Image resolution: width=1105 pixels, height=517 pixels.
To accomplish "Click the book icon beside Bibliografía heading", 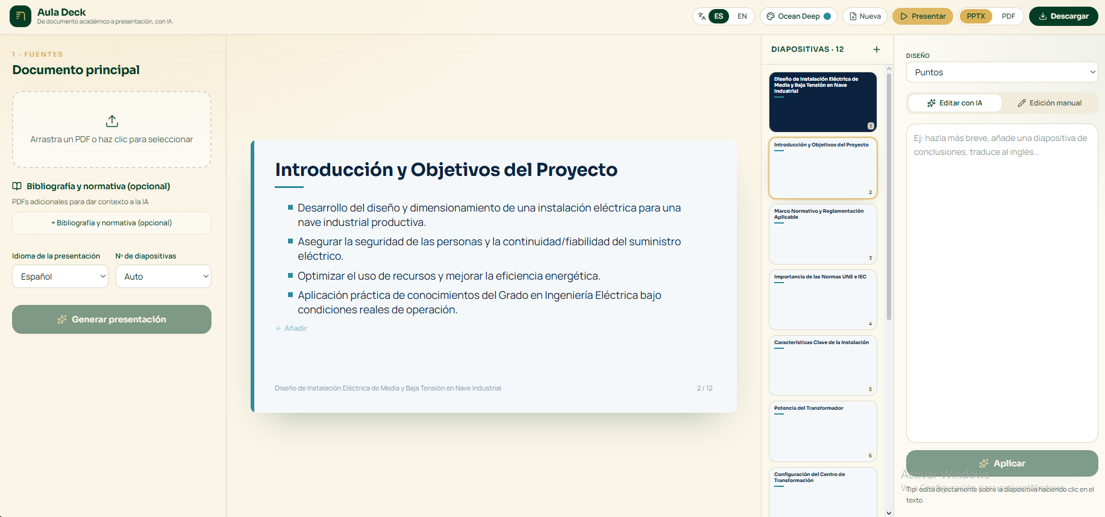I will point(17,186).
